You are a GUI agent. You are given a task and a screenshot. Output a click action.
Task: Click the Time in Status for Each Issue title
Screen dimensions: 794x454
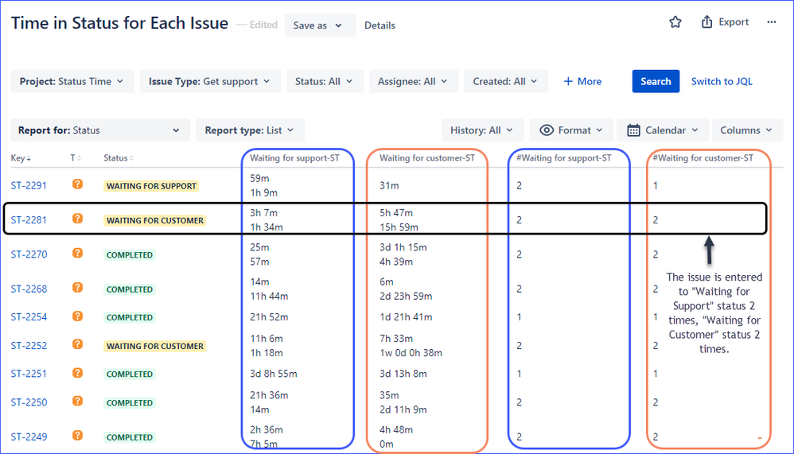(x=119, y=23)
